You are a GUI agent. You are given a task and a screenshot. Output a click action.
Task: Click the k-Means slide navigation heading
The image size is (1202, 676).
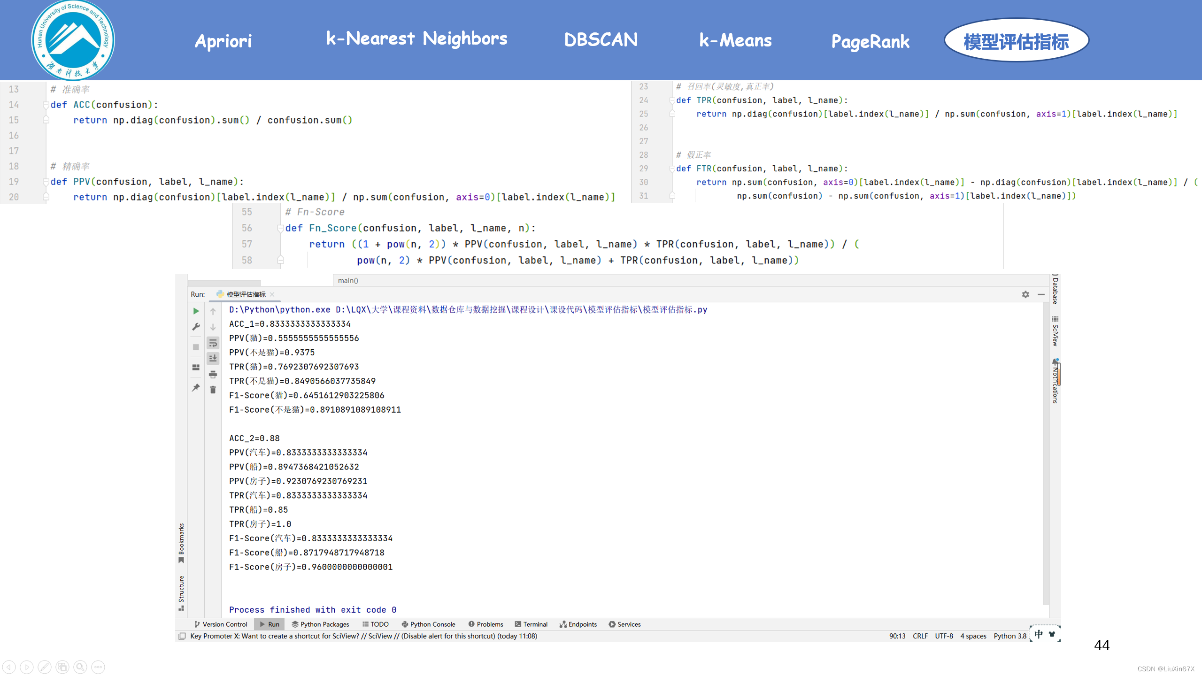735,41
